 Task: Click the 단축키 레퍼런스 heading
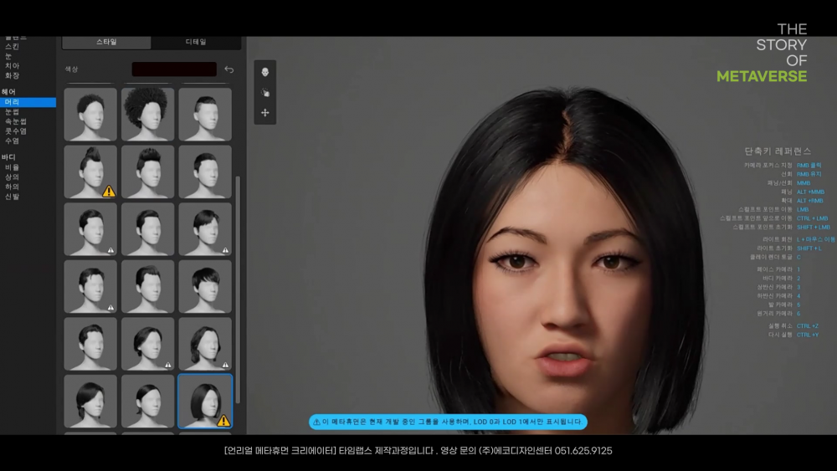(x=778, y=151)
